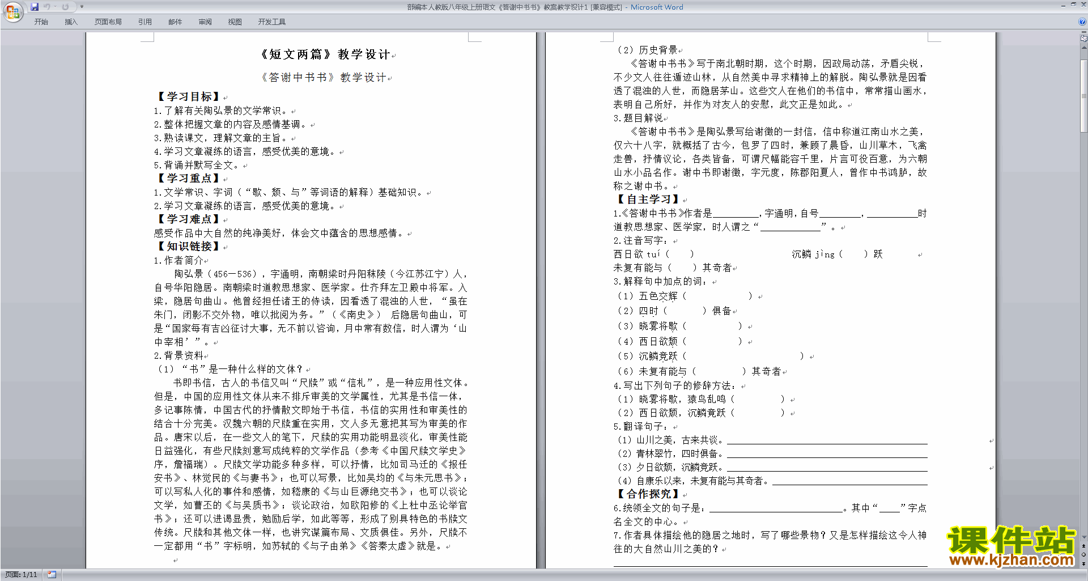Click the blank after 作者是 in question 1
This screenshot has height=581, width=1088.
click(736, 214)
